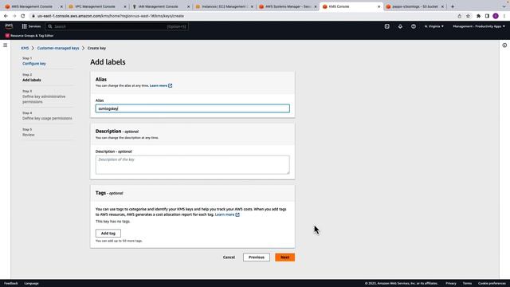Click the AWS console search box

tap(117, 26)
